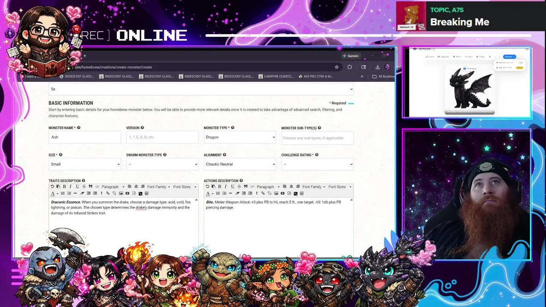Click the browser address bar URL
This screenshot has height=307, width=546.
pos(114,67)
